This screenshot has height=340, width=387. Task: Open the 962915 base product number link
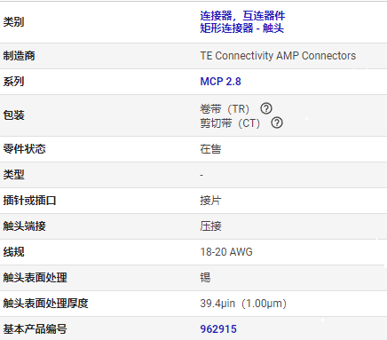[x=218, y=329]
